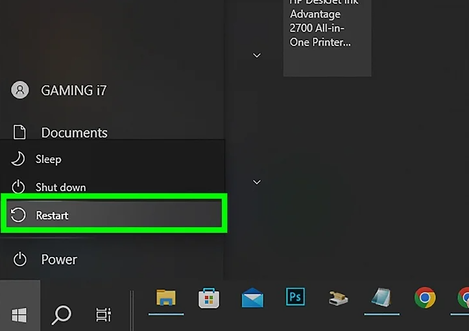Select Sleep from the power menu
Image resolution: width=469 pixels, height=331 pixels.
(x=48, y=159)
